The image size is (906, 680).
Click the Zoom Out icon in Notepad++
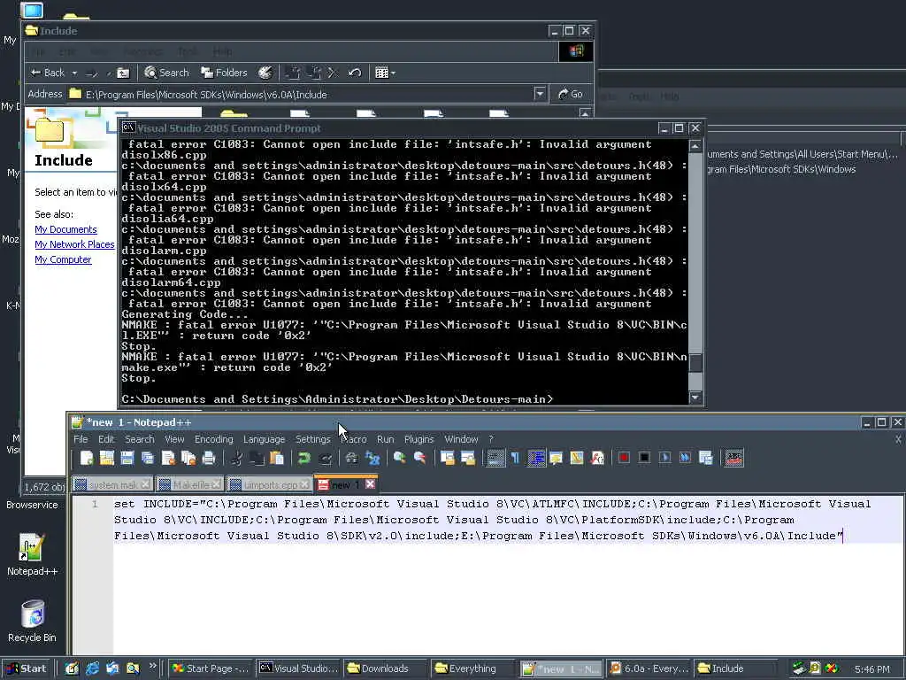click(x=420, y=458)
